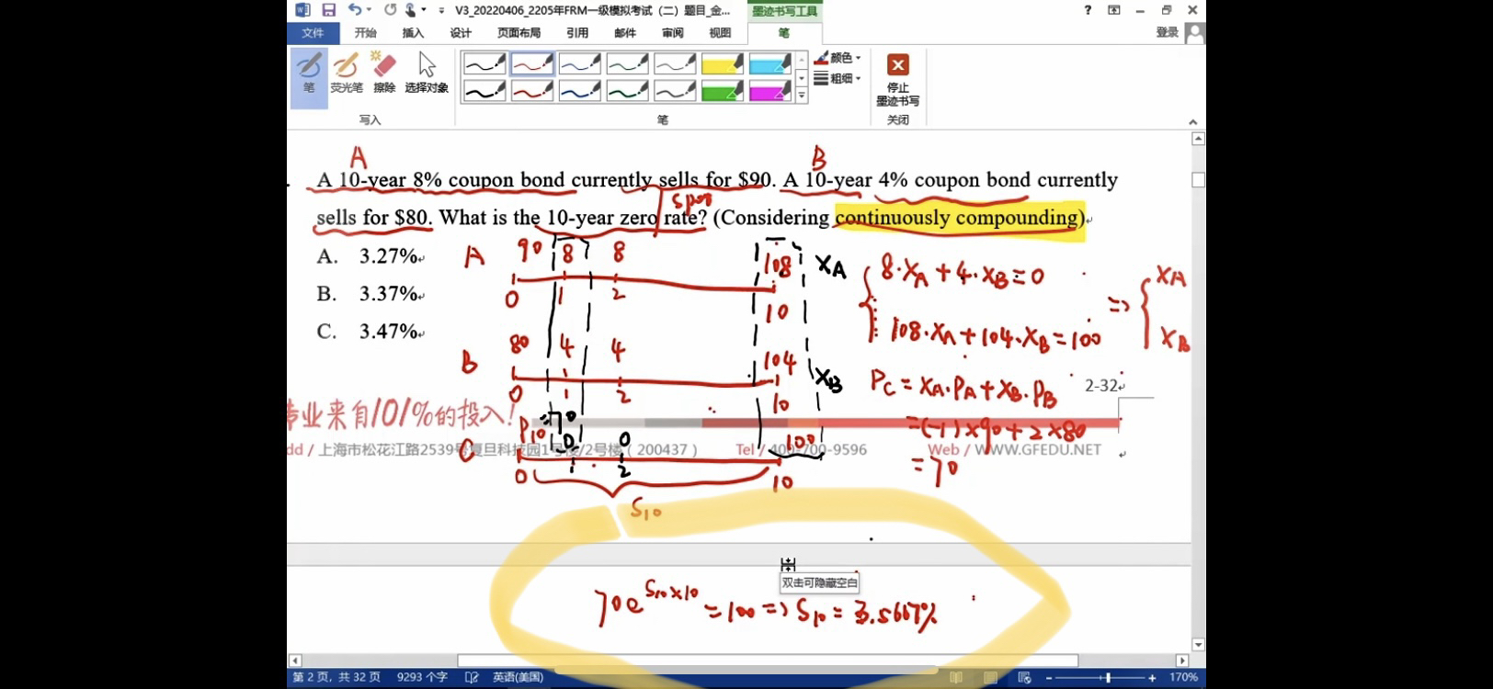This screenshot has height=689, width=1493.
Task: Toggle touch/mouse mode icon
Action: (410, 10)
